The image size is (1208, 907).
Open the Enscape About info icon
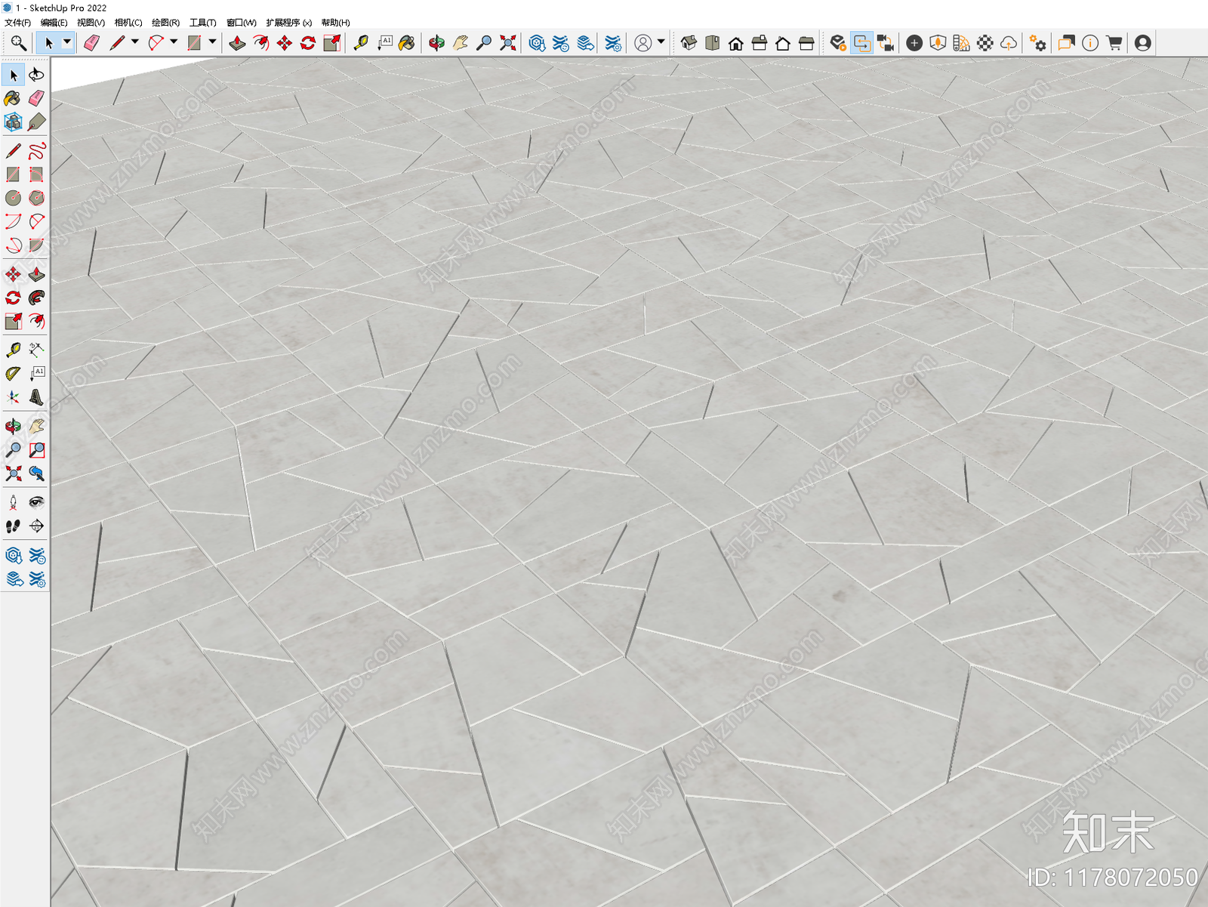coord(1089,43)
